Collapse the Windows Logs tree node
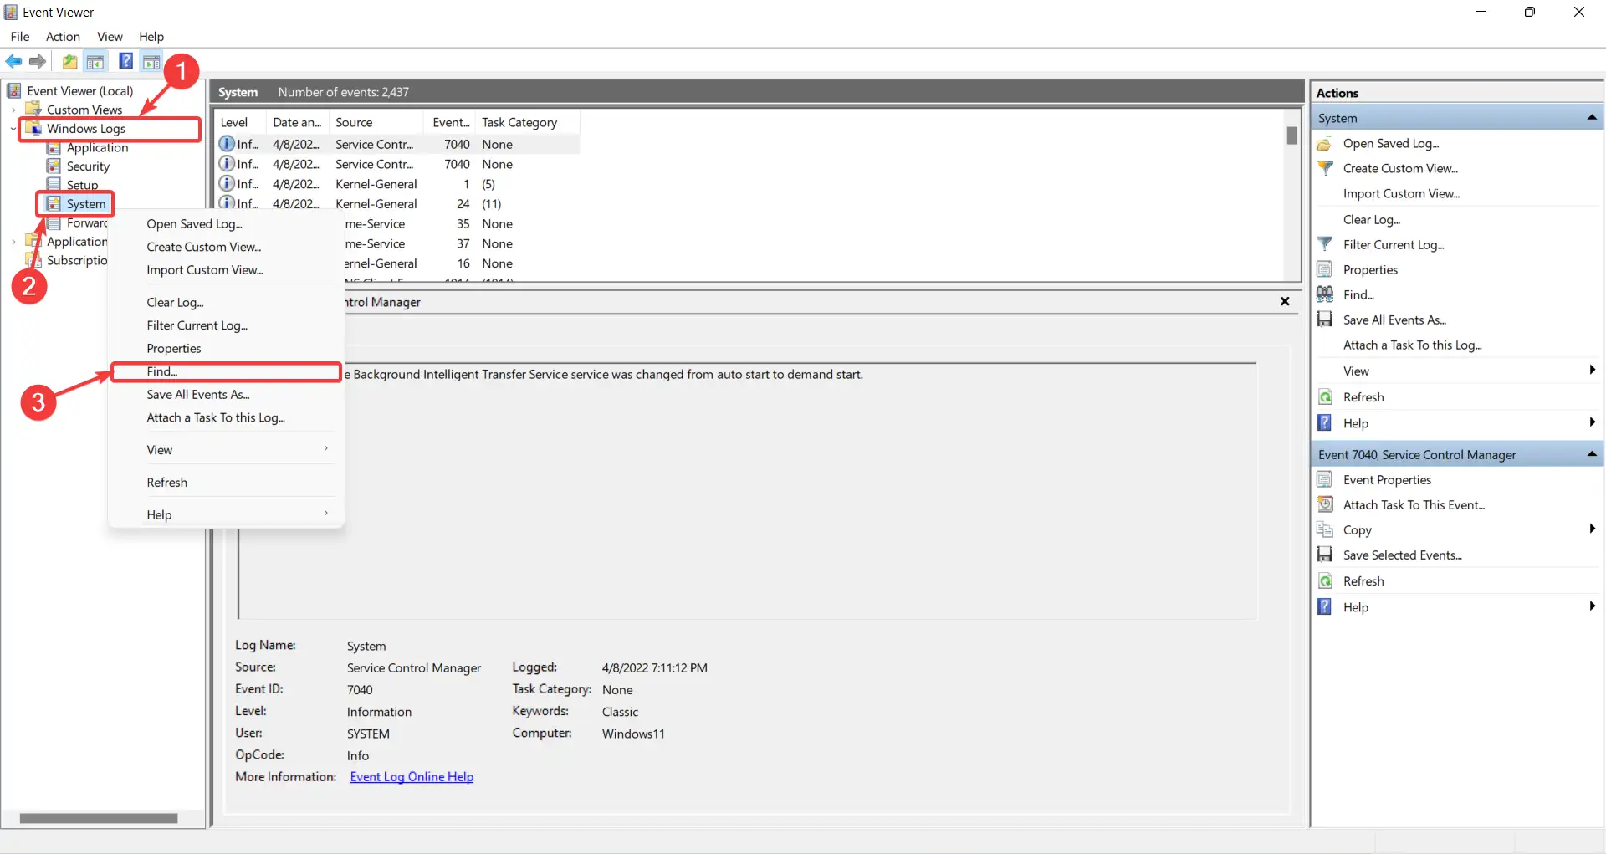Screen dimensions: 1606x854 click(x=13, y=129)
